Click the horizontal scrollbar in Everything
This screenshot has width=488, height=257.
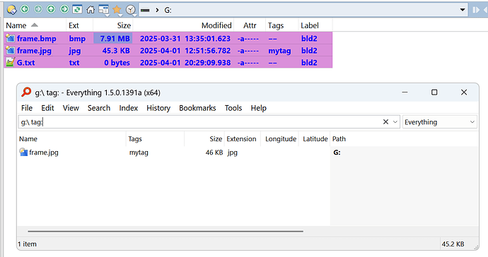point(165,231)
